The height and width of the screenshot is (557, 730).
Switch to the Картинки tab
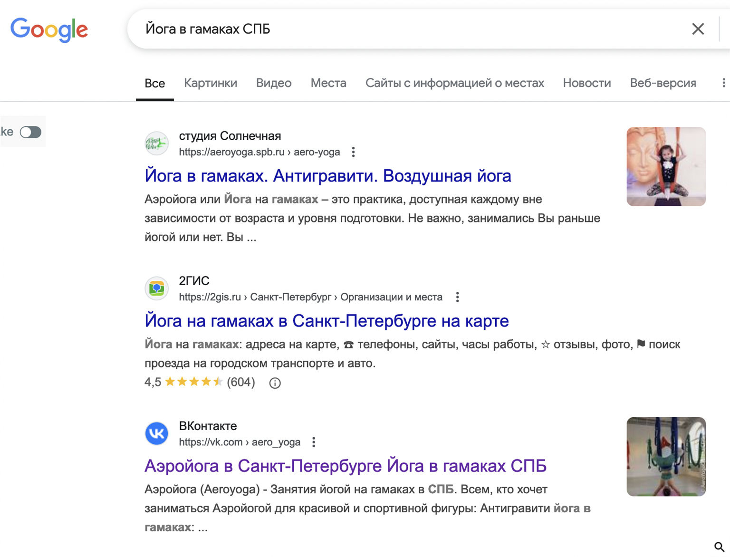coord(211,83)
